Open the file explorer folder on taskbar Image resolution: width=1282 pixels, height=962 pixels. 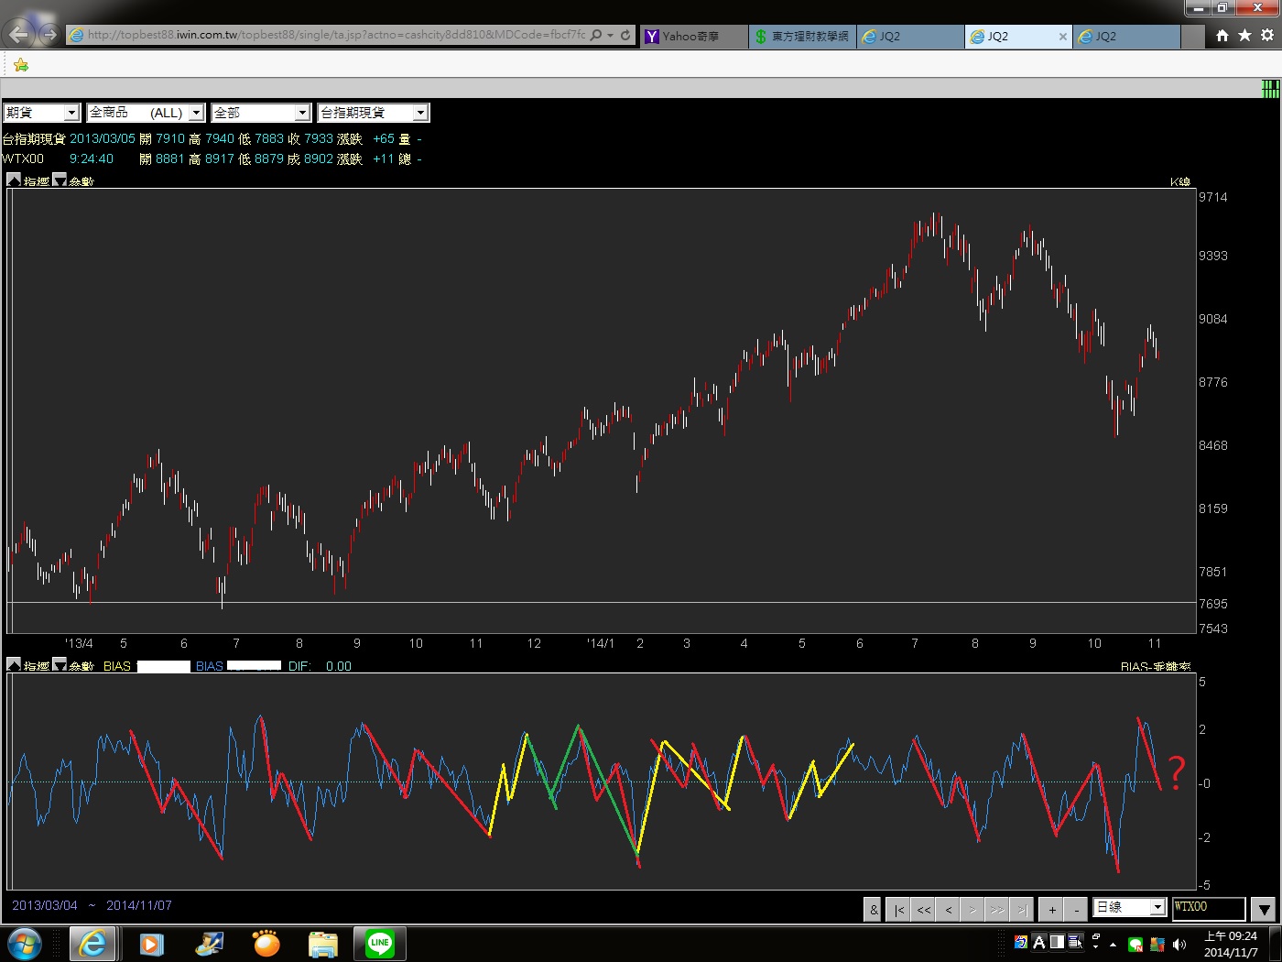(323, 944)
